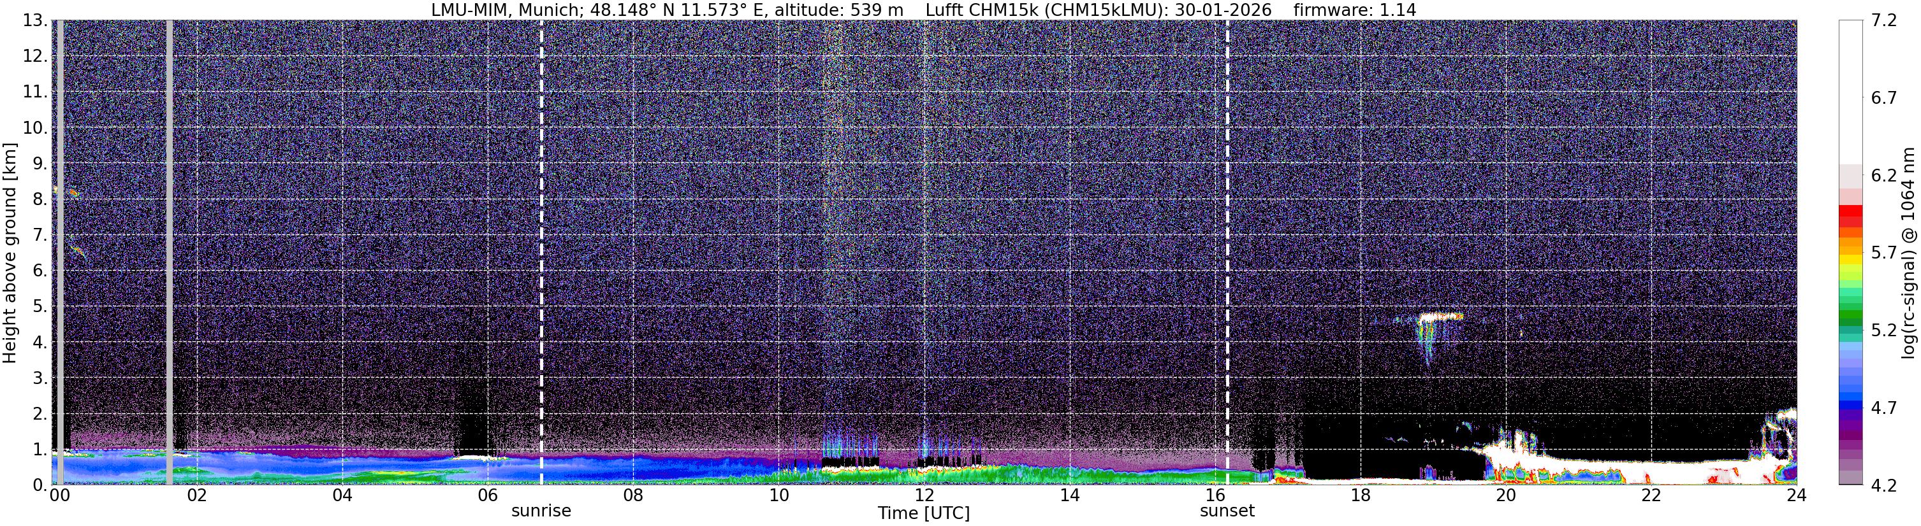Click the white dashed sunset line
Image resolution: width=1921 pixels, height=526 pixels.
pyautogui.click(x=1227, y=253)
